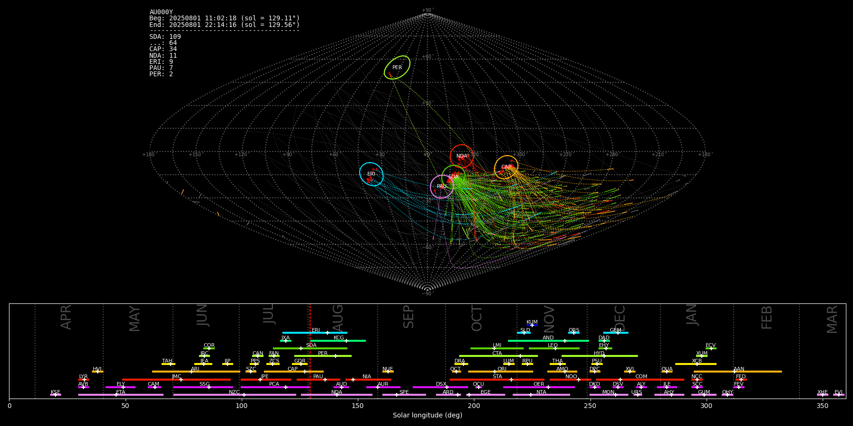Click the AAN shower bar in timeline
The height and width of the screenshot is (426, 853).
click(738, 372)
